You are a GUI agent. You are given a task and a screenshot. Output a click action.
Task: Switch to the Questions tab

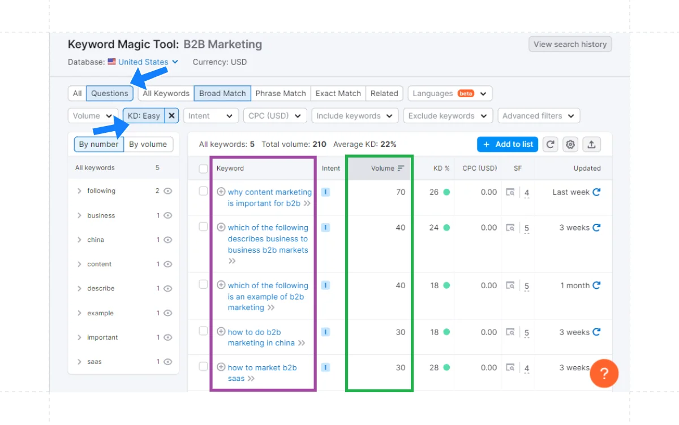coord(109,93)
